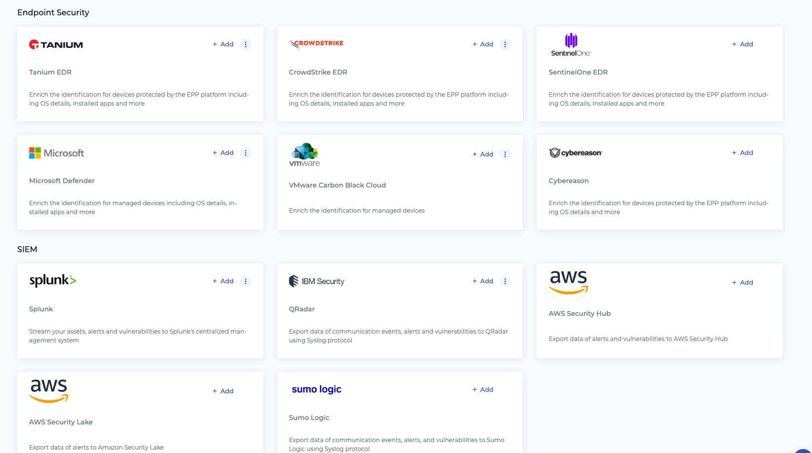The width and height of the screenshot is (812, 453).
Task: Open Tanium EDR three-dot options menu
Action: (246, 44)
